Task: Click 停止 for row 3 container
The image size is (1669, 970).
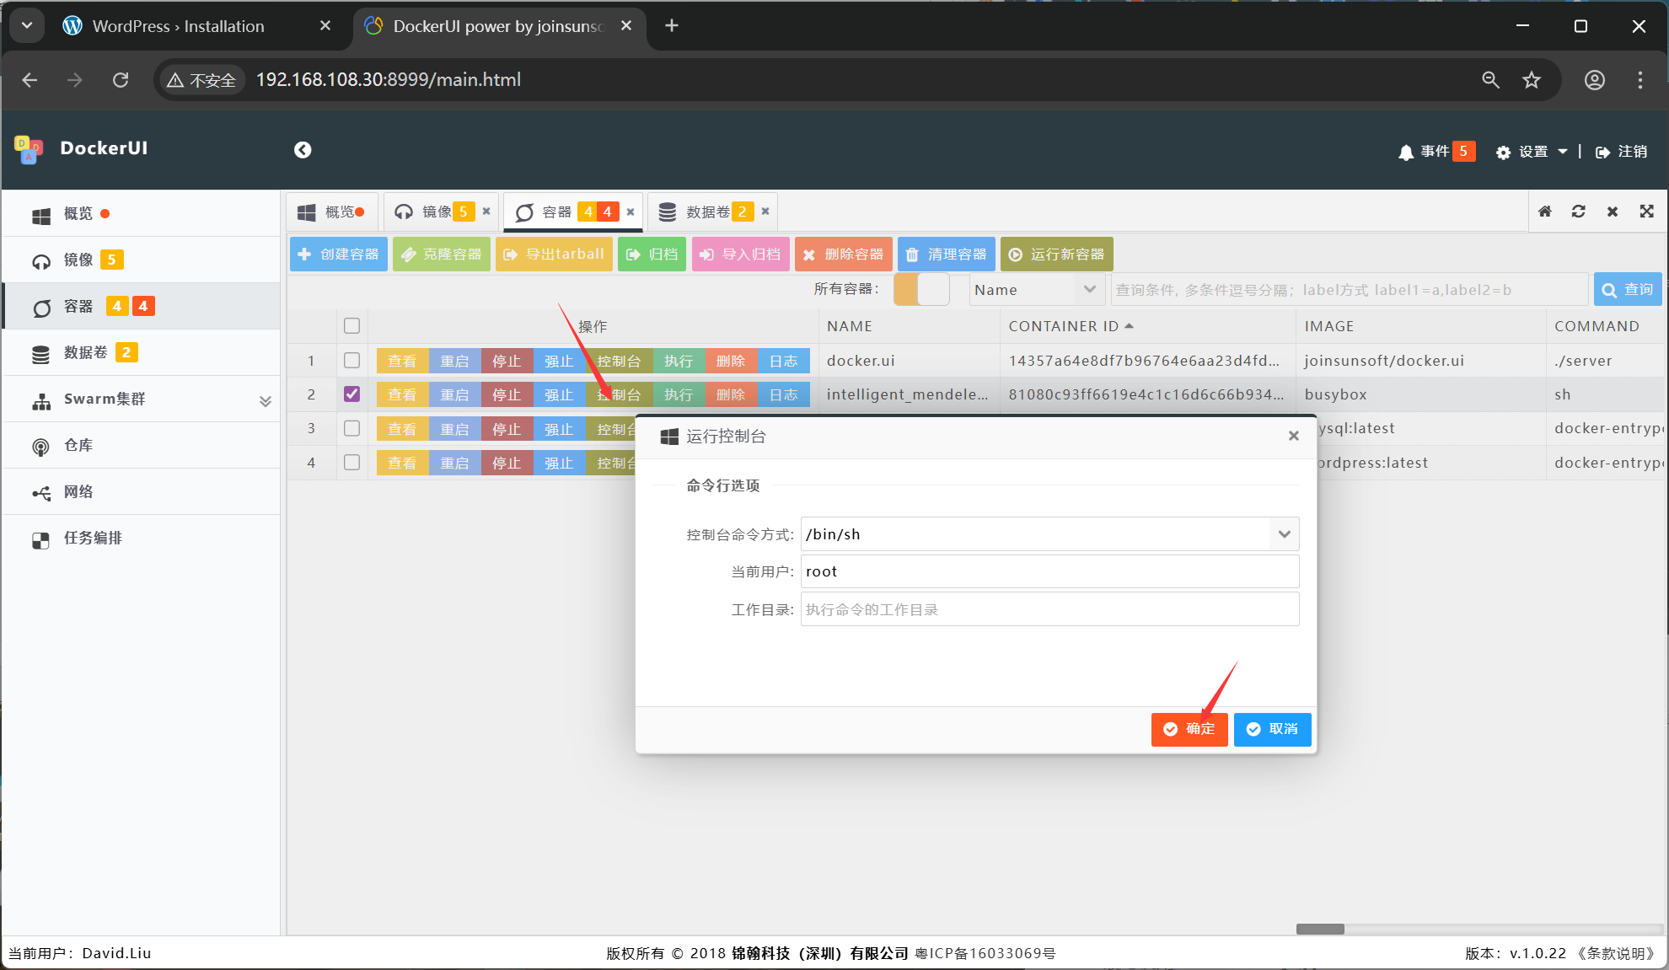Action: click(507, 429)
